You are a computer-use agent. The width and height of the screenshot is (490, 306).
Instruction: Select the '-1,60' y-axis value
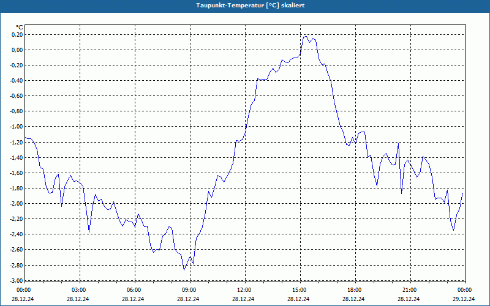coord(17,173)
